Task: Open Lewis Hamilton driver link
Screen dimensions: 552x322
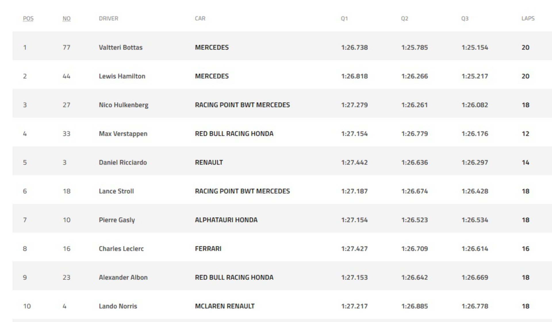Action: click(122, 76)
